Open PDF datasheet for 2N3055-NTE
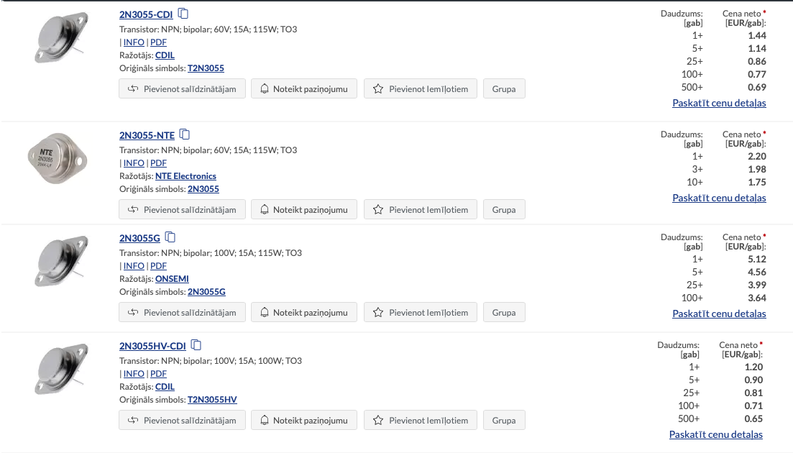Screen dimensions: 793x453 coord(158,163)
